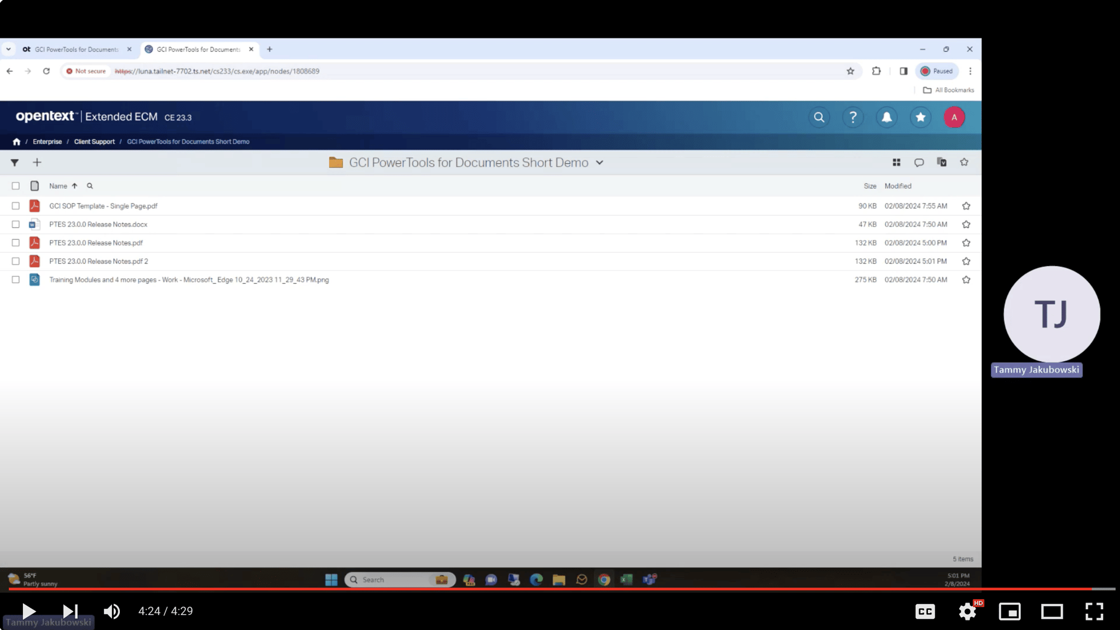Open Microsoft Edge from taskbar
The image size is (1120, 630).
536,580
